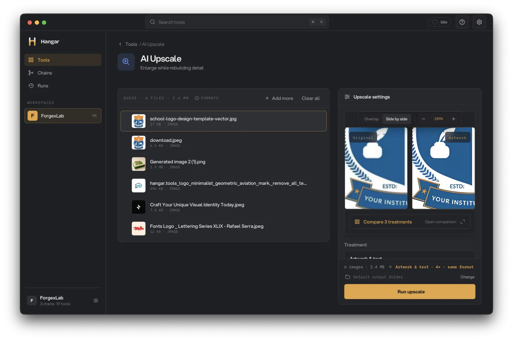The image size is (513, 341).
Task: Zoom in preview with plus icon
Action: point(454,119)
